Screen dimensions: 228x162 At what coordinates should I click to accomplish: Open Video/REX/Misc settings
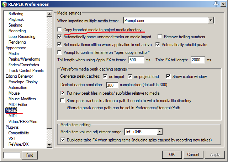point(23,122)
